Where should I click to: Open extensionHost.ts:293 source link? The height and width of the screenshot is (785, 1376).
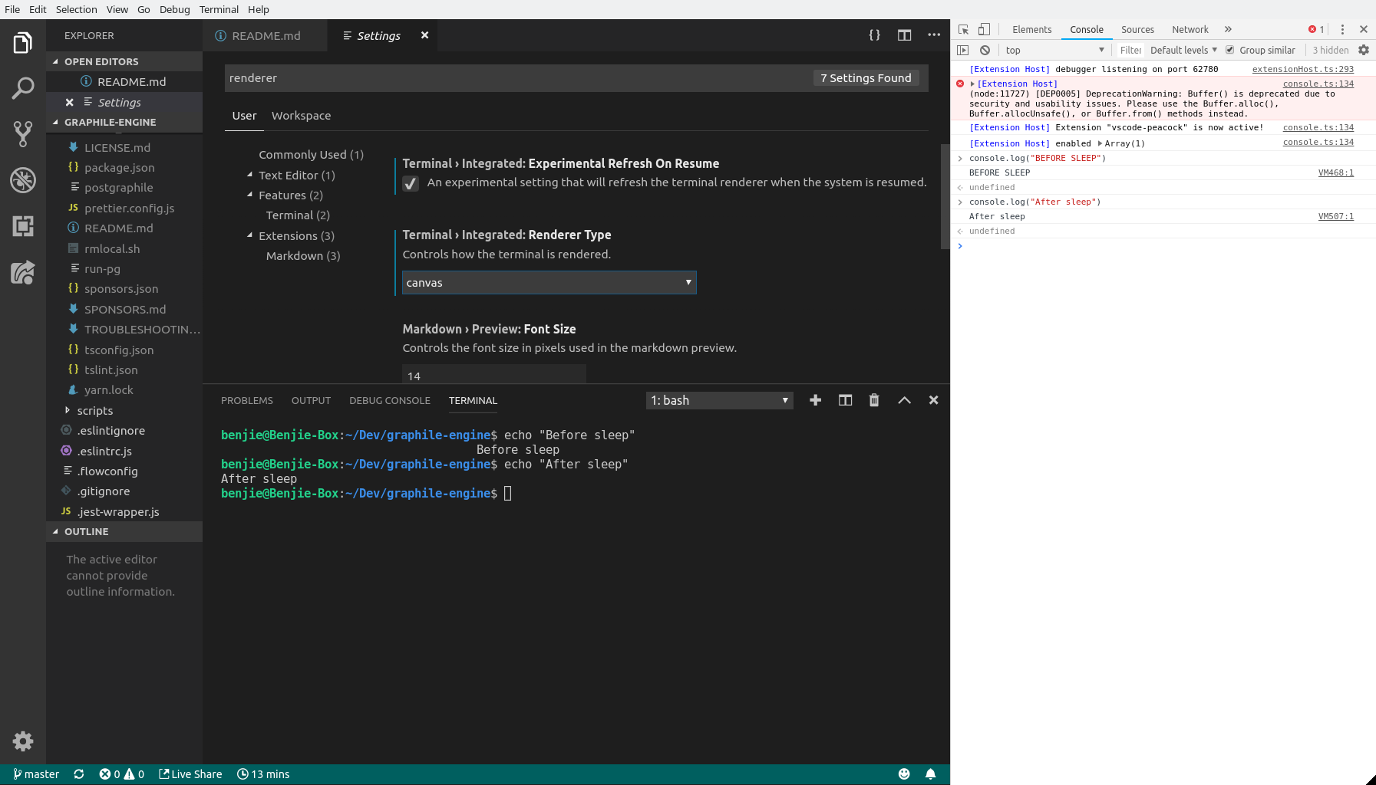pos(1302,69)
